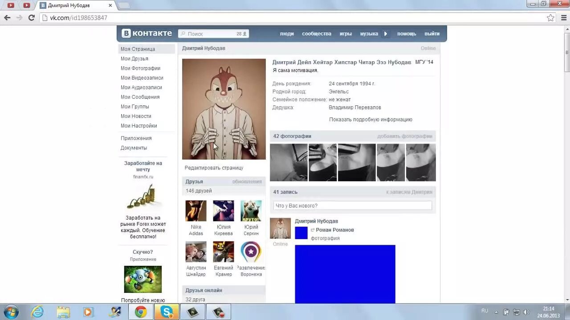This screenshot has height=320, width=570.
Task: Open Windows Start button
Action: 11,312
